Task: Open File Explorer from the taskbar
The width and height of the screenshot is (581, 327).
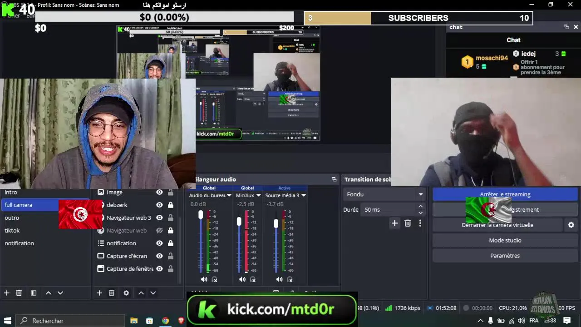Action: (134, 321)
